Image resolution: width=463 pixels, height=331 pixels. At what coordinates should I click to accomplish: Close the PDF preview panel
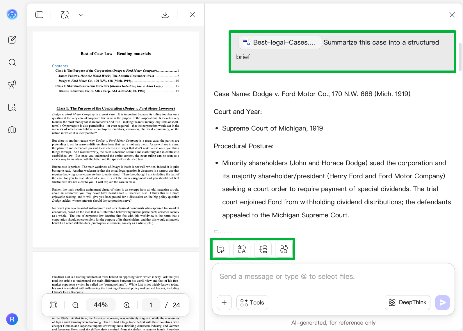point(192,15)
